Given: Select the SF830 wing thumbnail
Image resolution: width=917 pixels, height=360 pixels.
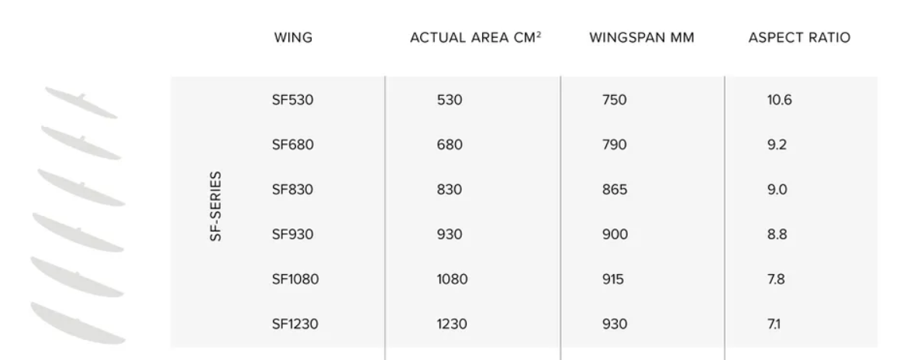Looking at the screenshot, I should pyautogui.click(x=81, y=187).
